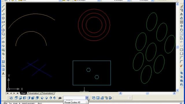Choose 'Rouge Couleur 40' from view list
The image size is (185, 104).
(x=72, y=102)
